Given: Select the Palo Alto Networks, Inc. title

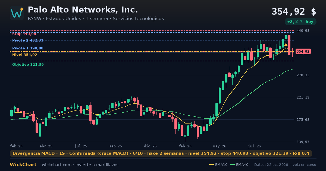Looking at the screenshot, I should click(83, 10).
